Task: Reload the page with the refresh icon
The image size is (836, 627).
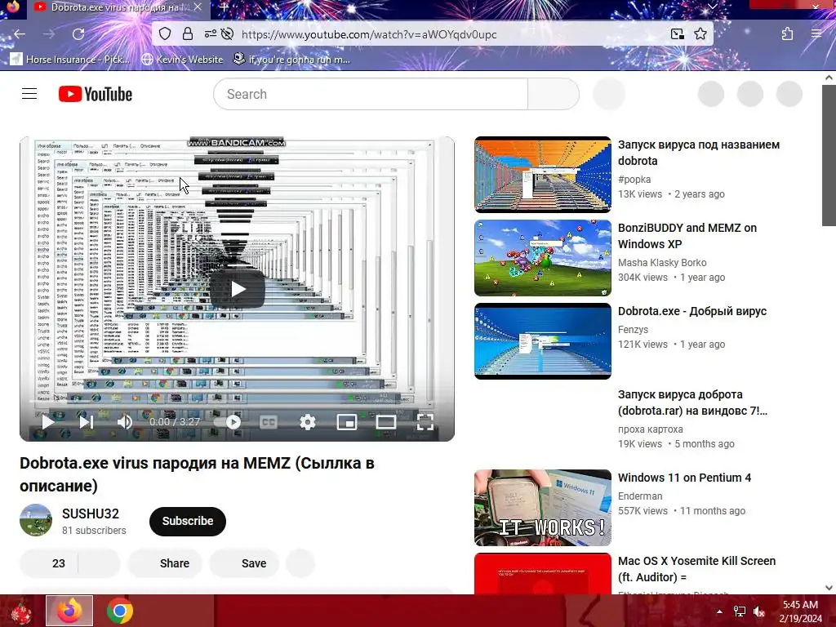Action: (x=78, y=34)
